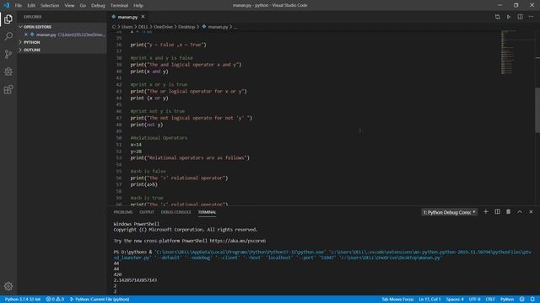Click code line print(x and y)
Viewport: 540px width, 303px height.
(x=149, y=72)
